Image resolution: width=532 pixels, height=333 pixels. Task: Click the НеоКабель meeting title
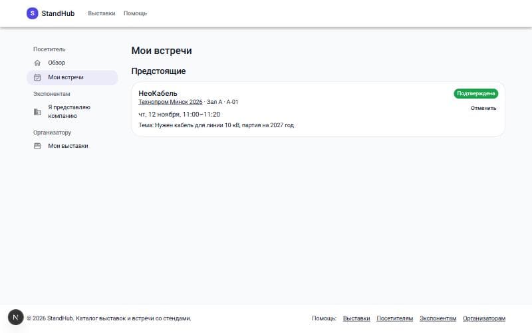[x=158, y=93]
